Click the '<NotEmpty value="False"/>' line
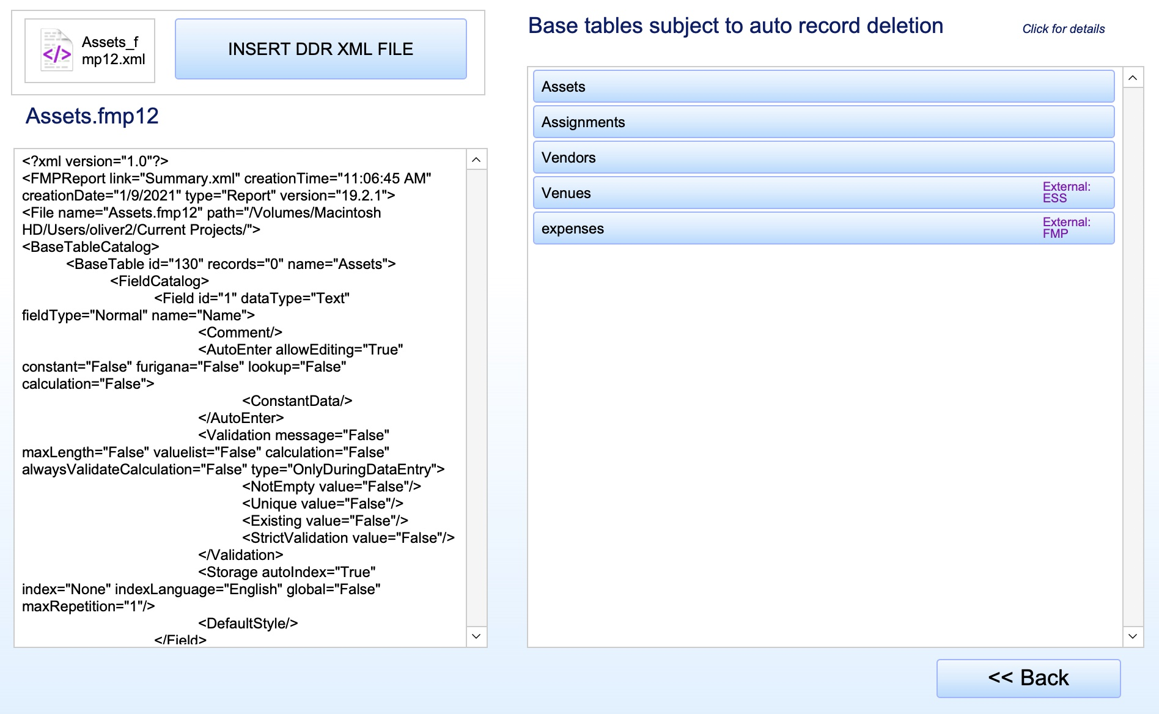 [331, 487]
